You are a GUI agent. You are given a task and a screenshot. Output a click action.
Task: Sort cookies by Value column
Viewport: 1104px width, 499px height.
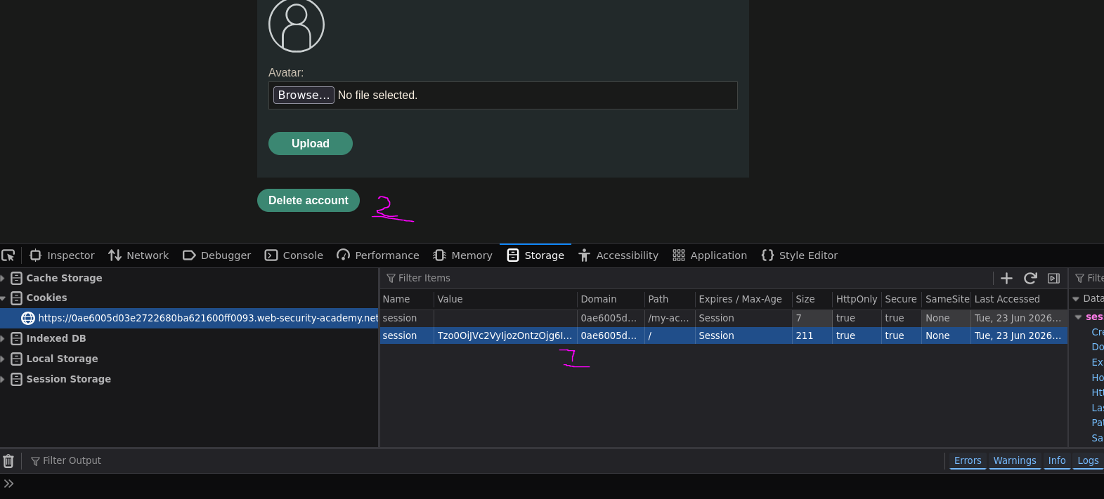[x=505, y=299]
